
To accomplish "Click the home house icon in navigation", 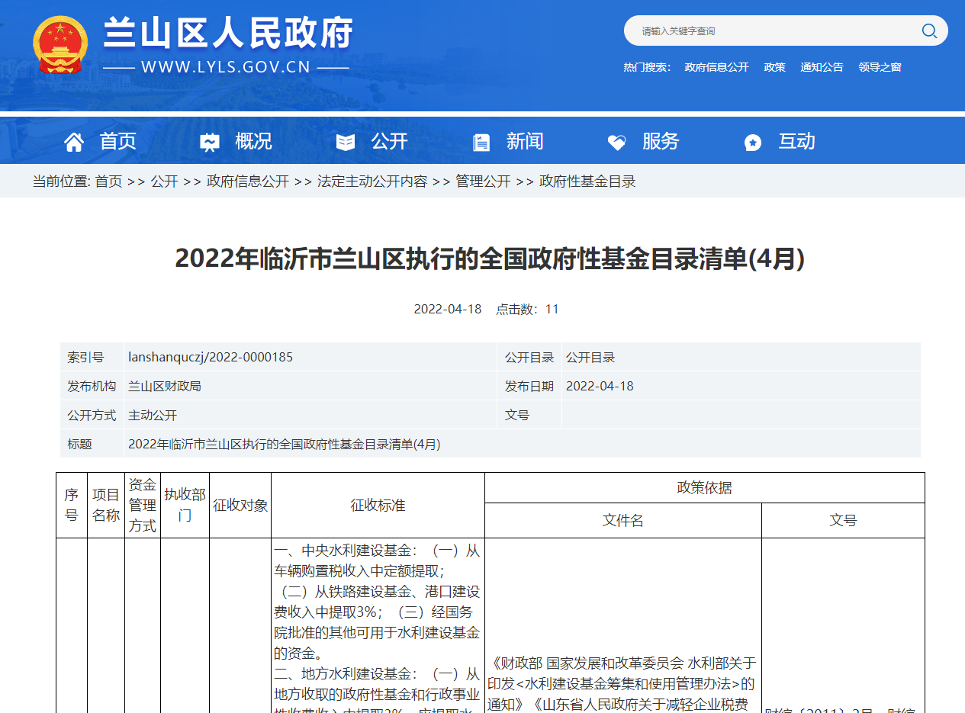I will point(74,142).
